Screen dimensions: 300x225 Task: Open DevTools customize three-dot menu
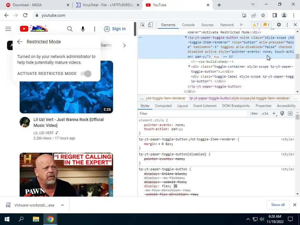[x=287, y=25]
